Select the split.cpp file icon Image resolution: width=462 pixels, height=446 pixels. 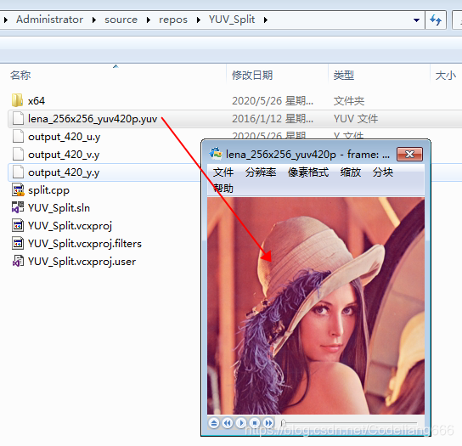pyautogui.click(x=18, y=189)
